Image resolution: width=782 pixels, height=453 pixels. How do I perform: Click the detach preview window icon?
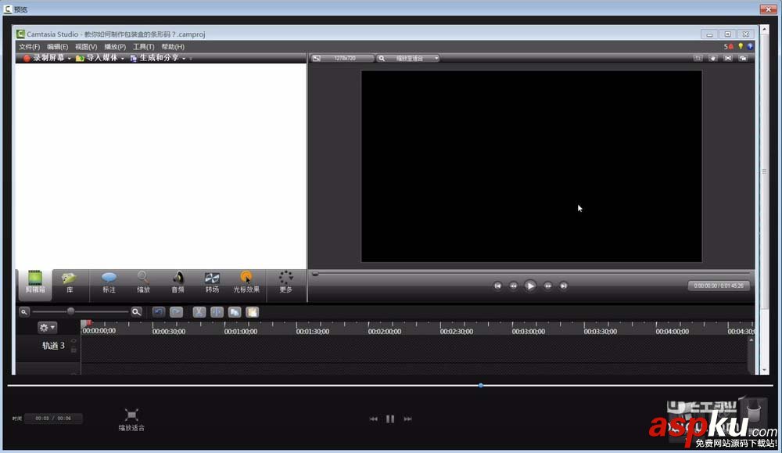click(743, 59)
